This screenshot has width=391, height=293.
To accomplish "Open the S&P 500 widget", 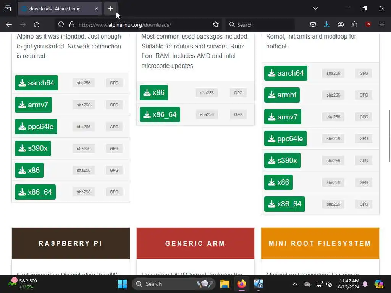I will pyautogui.click(x=23, y=284).
